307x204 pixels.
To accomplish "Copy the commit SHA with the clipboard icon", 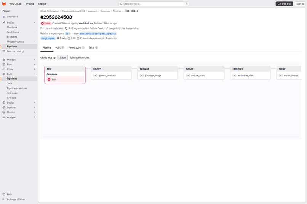I will [x=66, y=28].
